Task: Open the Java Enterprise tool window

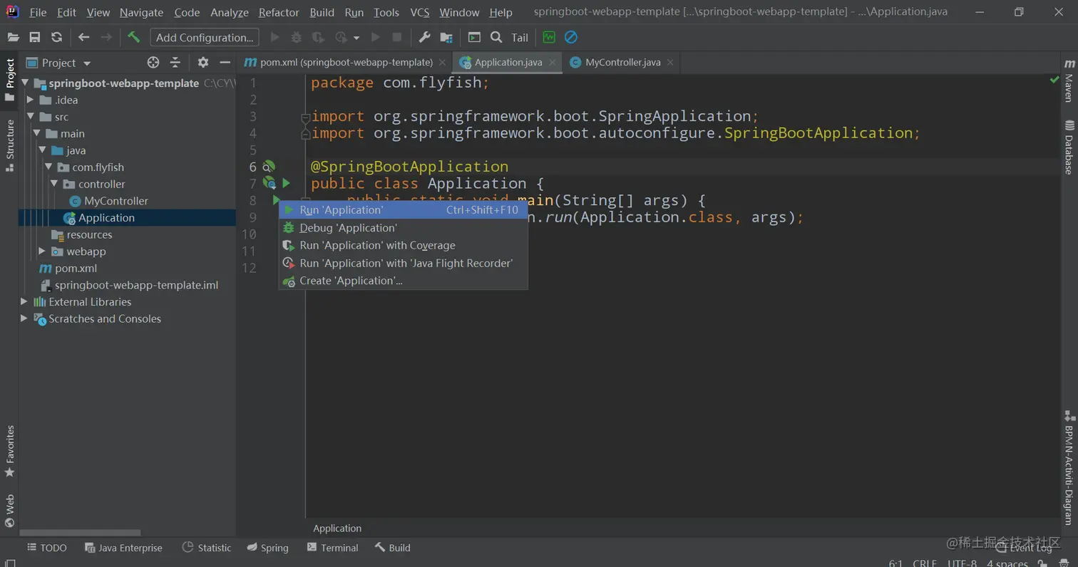Action: click(x=123, y=548)
